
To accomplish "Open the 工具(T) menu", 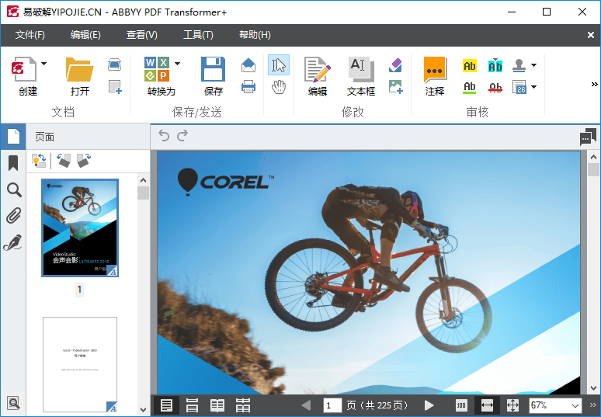I will point(198,35).
